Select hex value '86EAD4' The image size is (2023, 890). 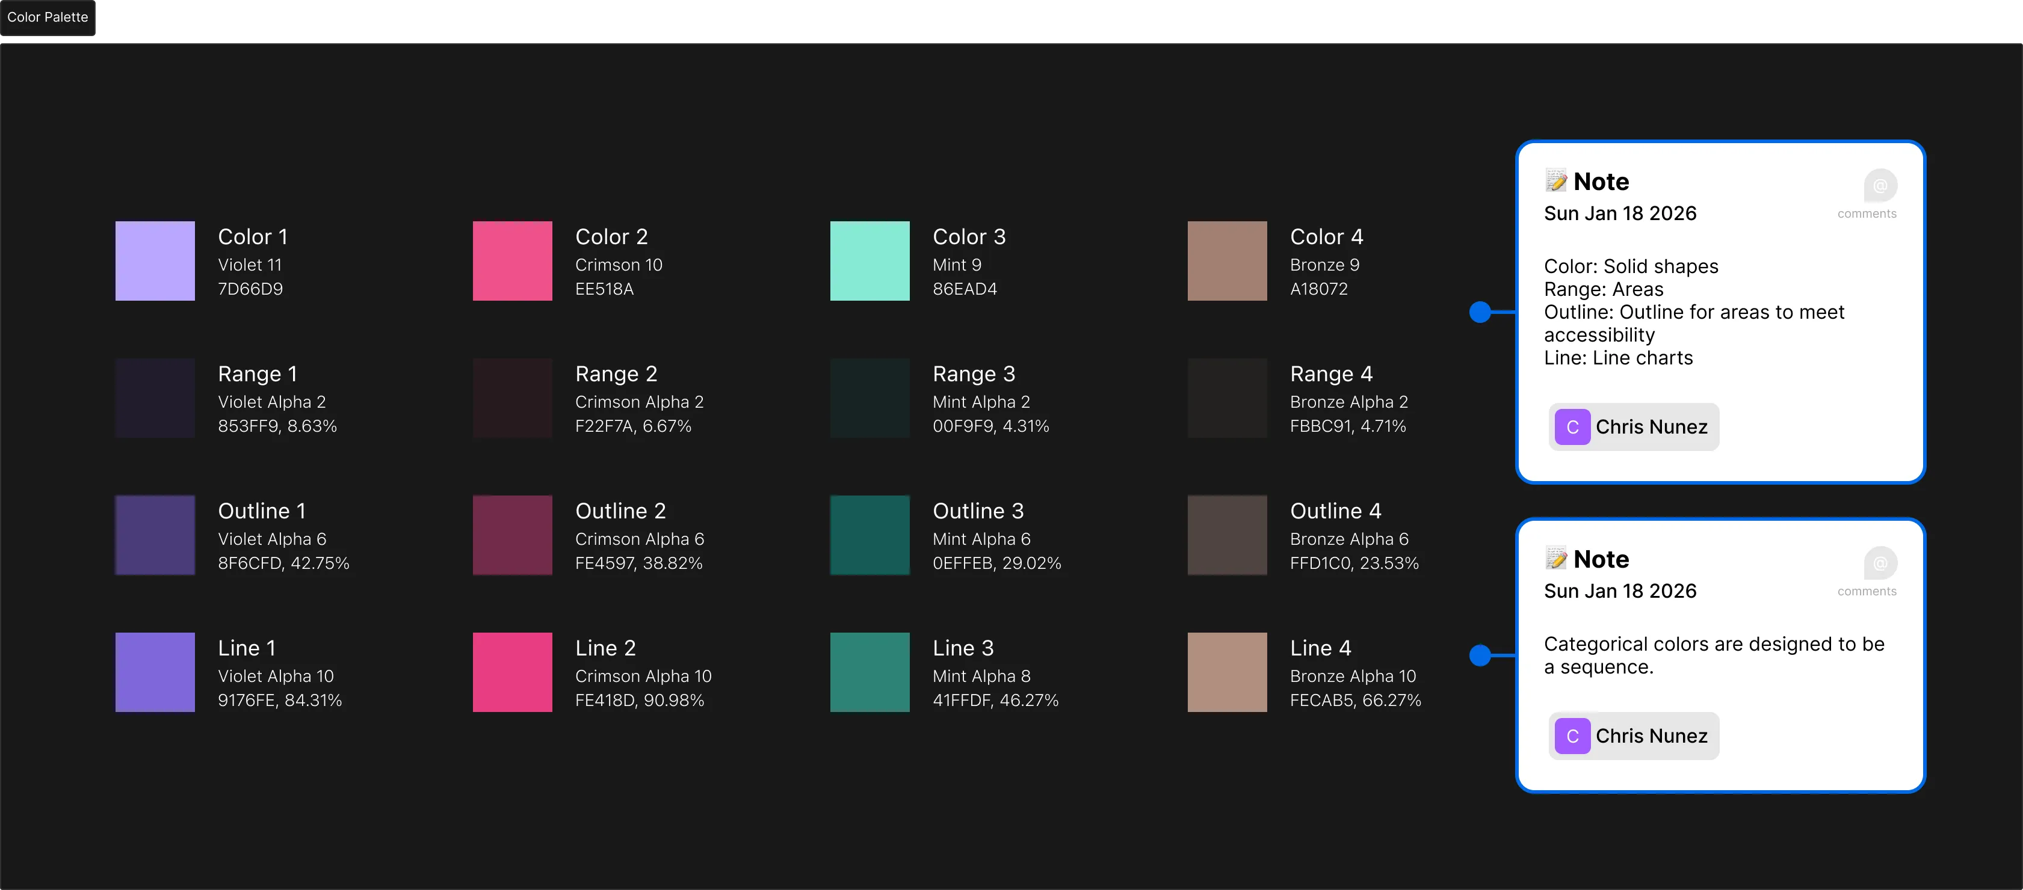965,289
